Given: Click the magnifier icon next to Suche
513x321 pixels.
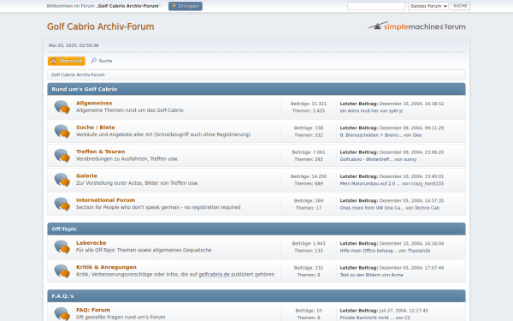Looking at the screenshot, I should click(93, 61).
